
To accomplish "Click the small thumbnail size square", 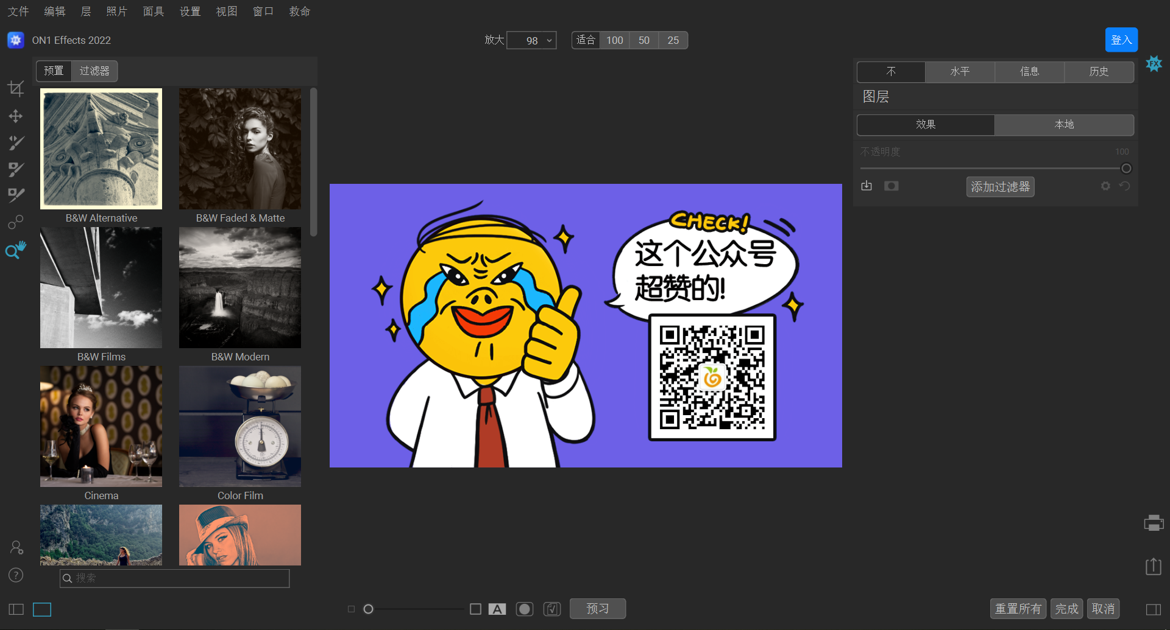I will tap(351, 609).
